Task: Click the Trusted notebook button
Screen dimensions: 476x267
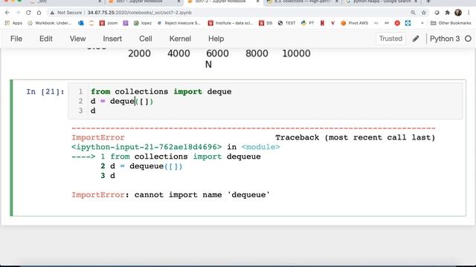Action: [390, 39]
